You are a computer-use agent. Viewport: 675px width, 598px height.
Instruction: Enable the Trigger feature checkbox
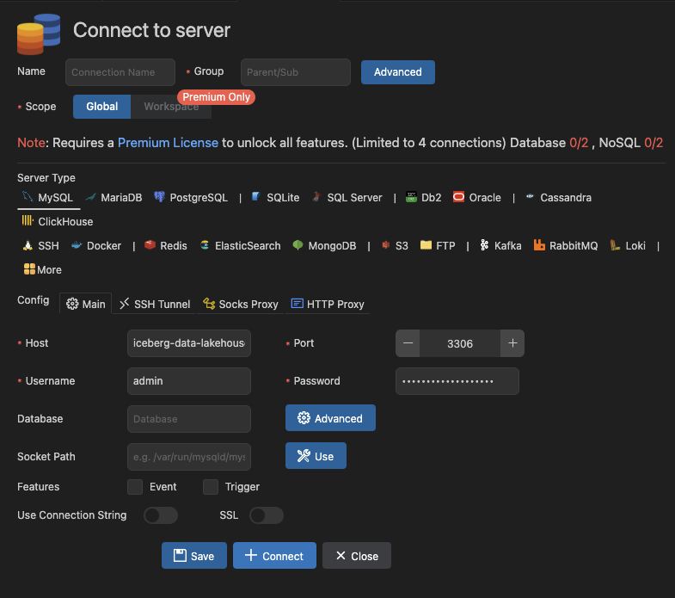pos(211,487)
